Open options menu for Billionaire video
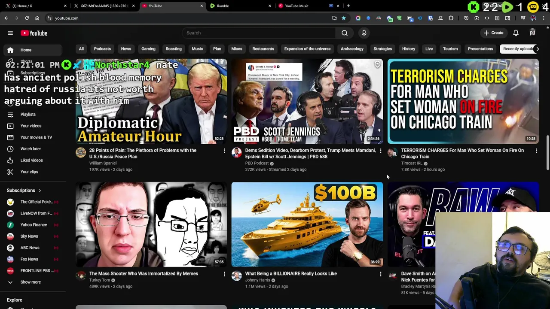 tap(380, 274)
